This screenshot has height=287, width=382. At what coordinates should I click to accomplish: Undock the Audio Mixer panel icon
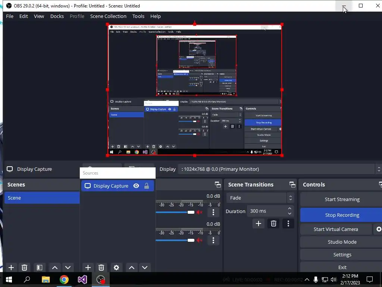[218, 185]
